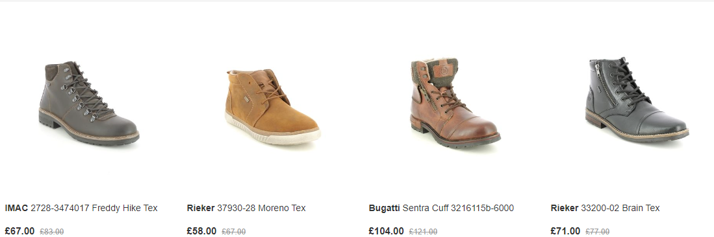Click the bold Rieker brand on Brain Tex
714x237 pixels.
pyautogui.click(x=565, y=209)
